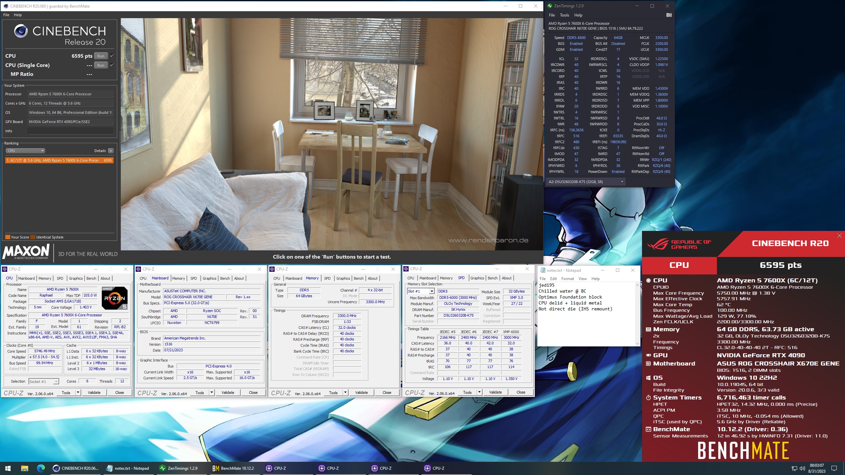Launch Microsoft Edge from taskbar
Image resolution: width=845 pixels, height=475 pixels.
41,468
